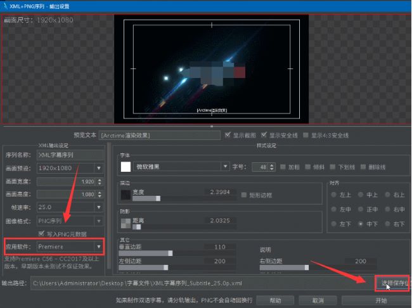Select the 中下 alignment radio button
Screen dimensions: 412x308
pyautogui.click(x=361, y=224)
